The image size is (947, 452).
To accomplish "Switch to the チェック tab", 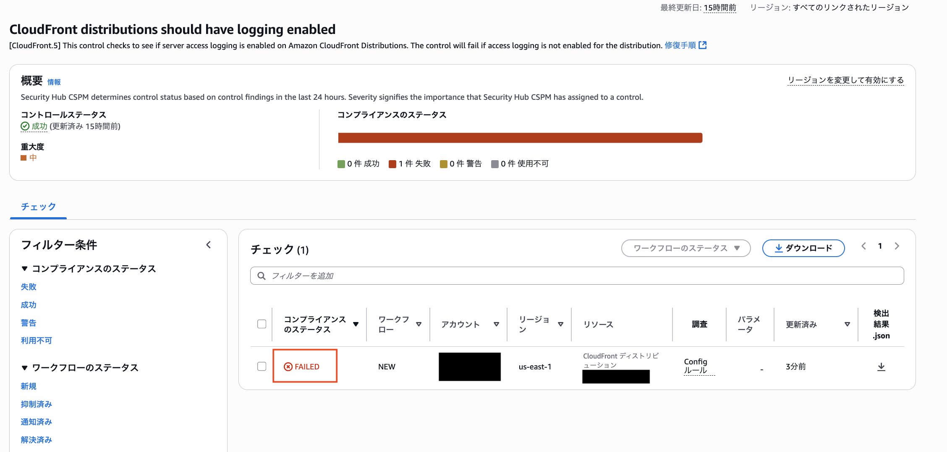I will [x=38, y=207].
